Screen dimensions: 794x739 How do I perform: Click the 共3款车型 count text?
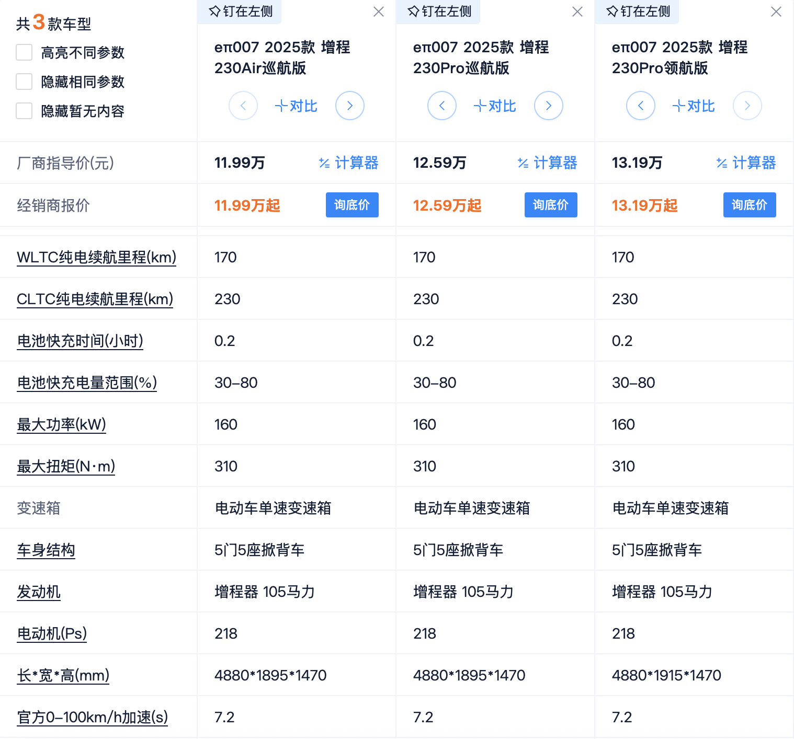click(x=53, y=22)
